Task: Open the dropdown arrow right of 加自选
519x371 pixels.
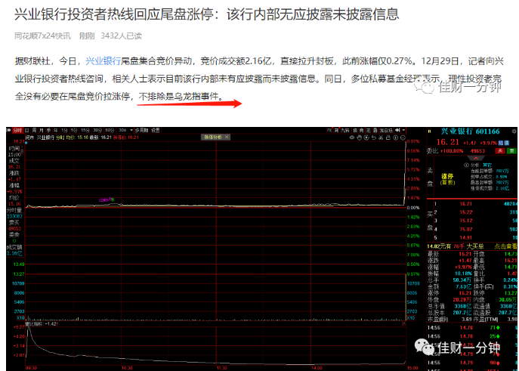Action: point(403,131)
